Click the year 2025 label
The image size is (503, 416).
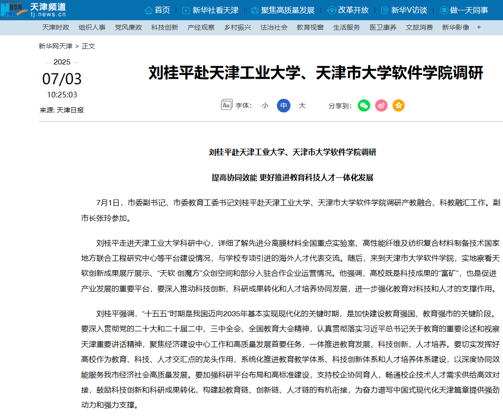pyautogui.click(x=62, y=62)
